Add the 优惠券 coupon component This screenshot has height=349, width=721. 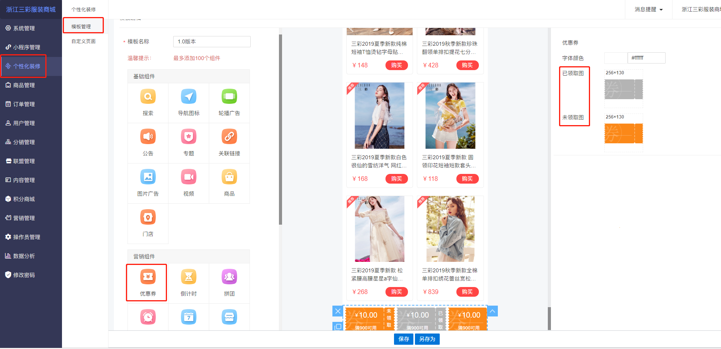pos(148,284)
